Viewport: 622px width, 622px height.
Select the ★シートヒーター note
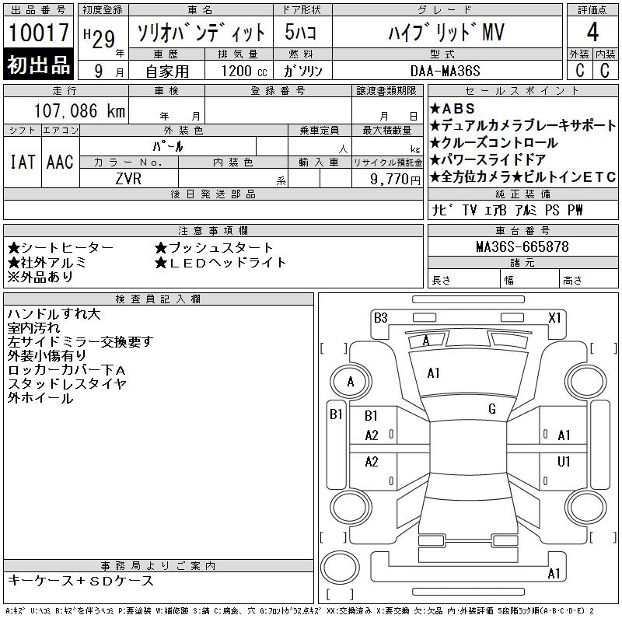click(x=61, y=248)
